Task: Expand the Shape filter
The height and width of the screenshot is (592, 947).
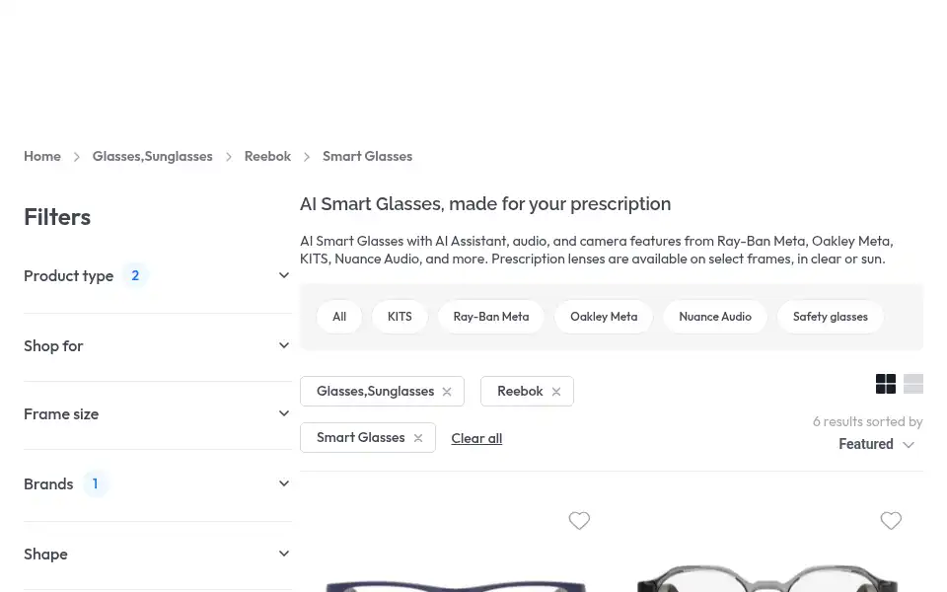Action: 158,554
